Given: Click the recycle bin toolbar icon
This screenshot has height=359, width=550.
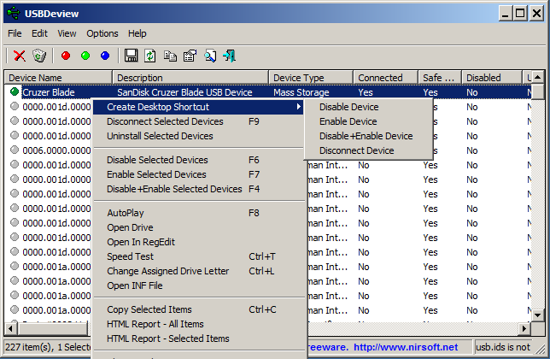Looking at the screenshot, I should [x=39, y=56].
